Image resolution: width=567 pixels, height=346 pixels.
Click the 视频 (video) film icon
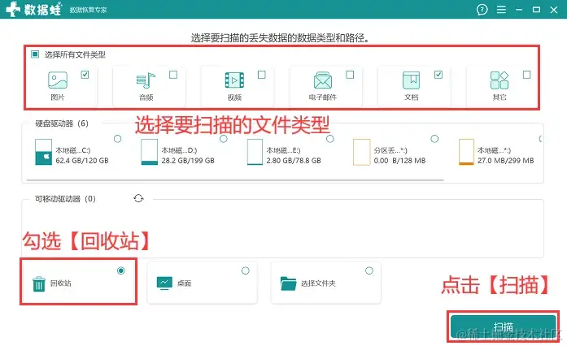234,80
